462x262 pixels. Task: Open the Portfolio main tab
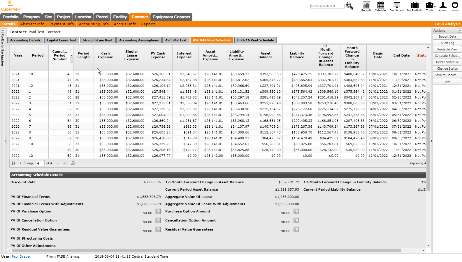click(x=10, y=17)
